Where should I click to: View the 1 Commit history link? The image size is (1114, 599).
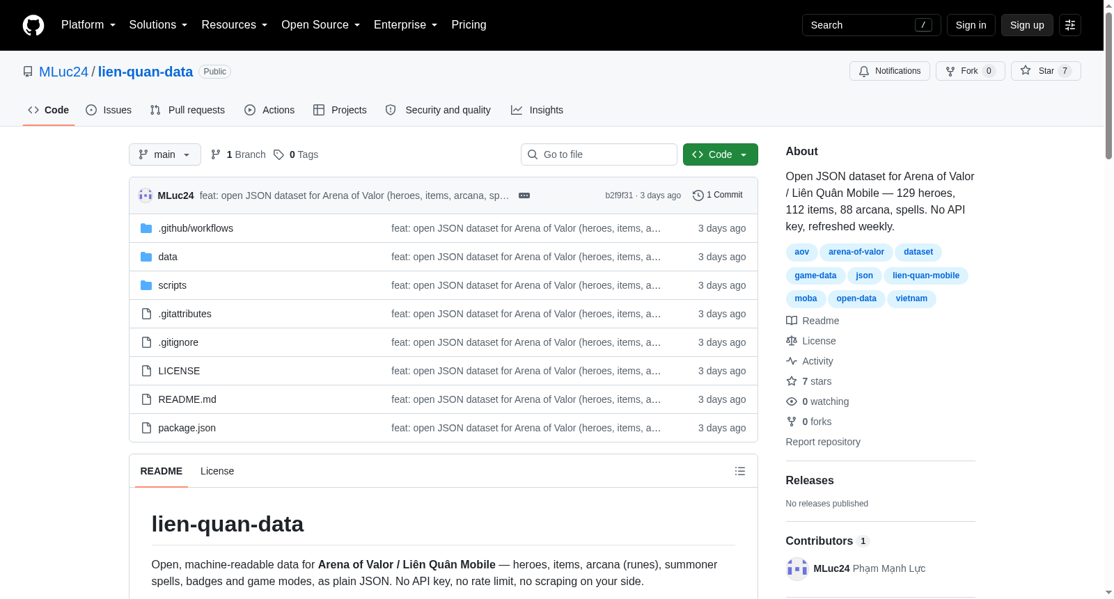718,195
